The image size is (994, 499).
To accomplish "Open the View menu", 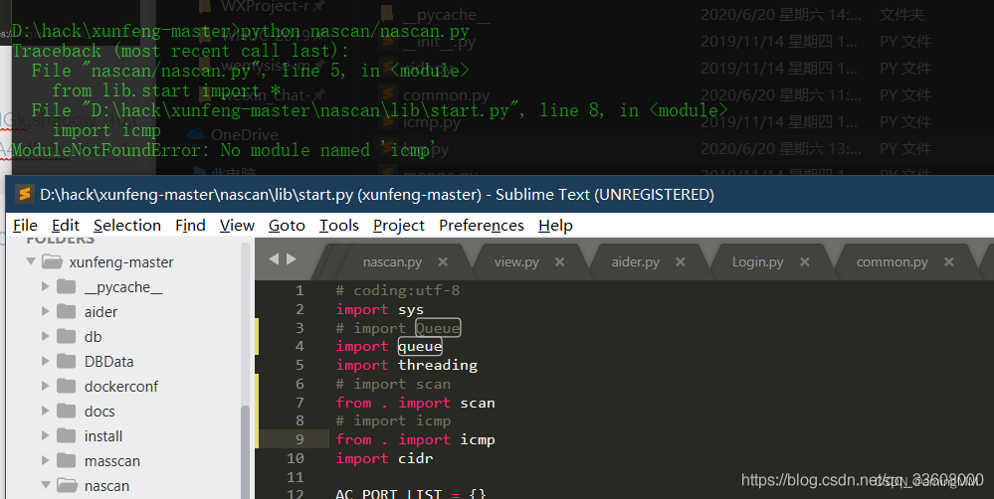I will pyautogui.click(x=237, y=226).
